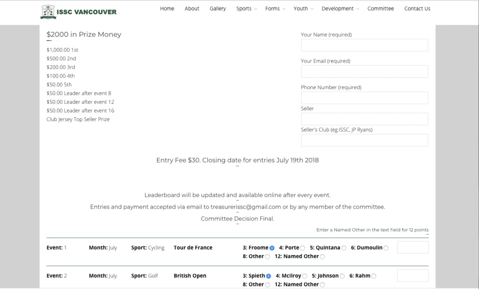479x289 pixels.
Task: Expand the Development dropdown menu
Action: coord(341,8)
